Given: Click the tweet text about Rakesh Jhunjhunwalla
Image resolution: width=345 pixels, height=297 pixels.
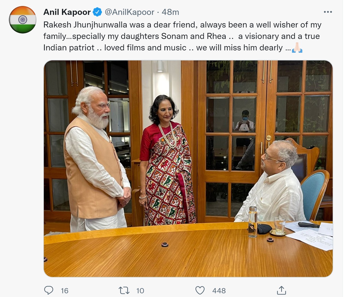Looking at the screenshot, I should (x=182, y=36).
